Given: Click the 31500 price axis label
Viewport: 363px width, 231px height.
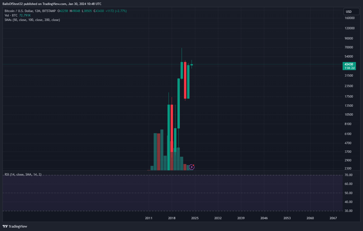Looking at the screenshot, I should coord(349,76).
